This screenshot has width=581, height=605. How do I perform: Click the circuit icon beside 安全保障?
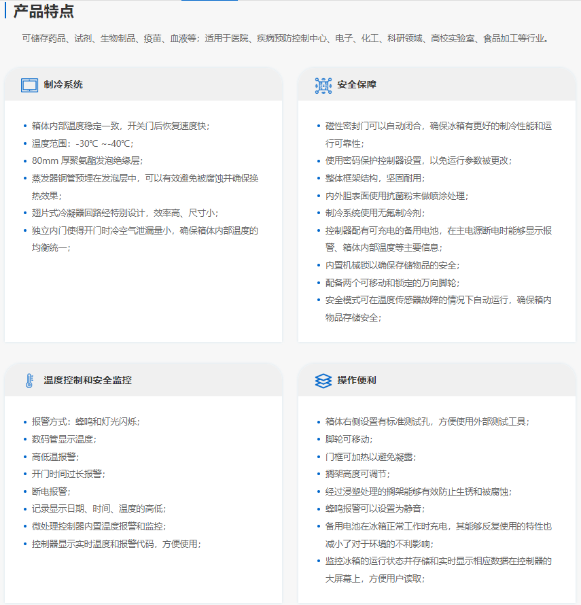(x=323, y=85)
